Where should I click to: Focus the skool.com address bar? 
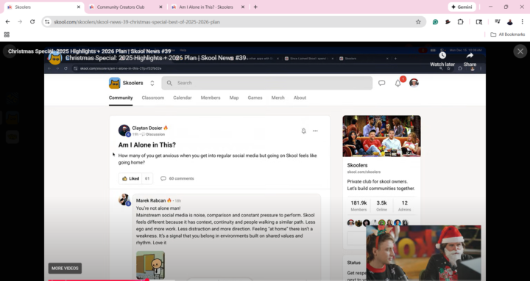pyautogui.click(x=233, y=22)
